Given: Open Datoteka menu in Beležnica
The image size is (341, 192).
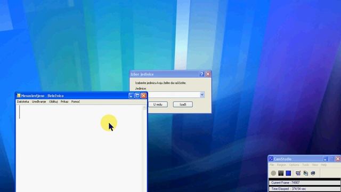Looking at the screenshot, I should [23, 102].
